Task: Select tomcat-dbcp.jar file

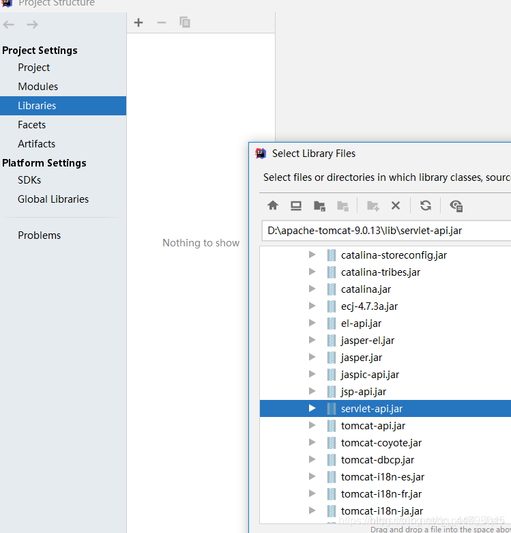Action: [377, 460]
